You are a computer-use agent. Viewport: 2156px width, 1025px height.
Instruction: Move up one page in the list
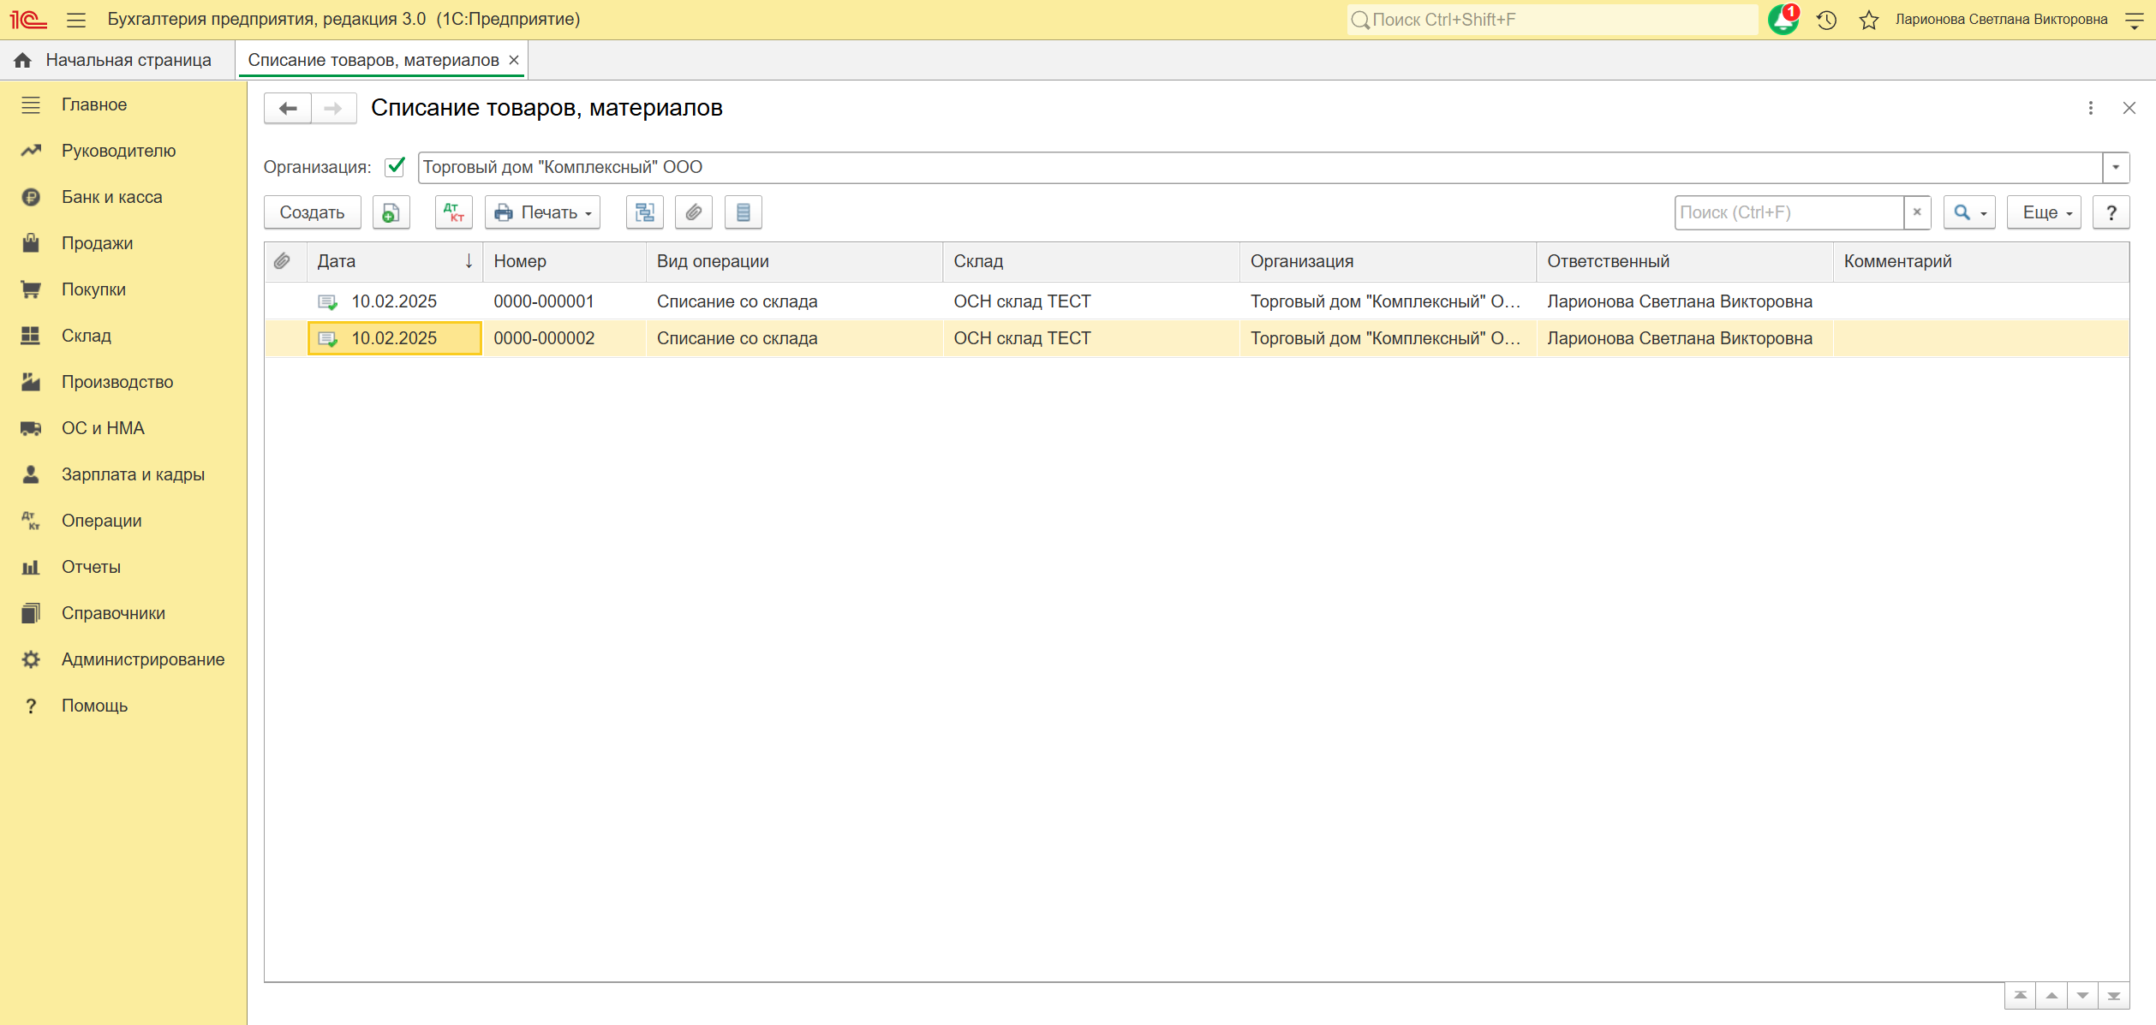click(x=2051, y=996)
